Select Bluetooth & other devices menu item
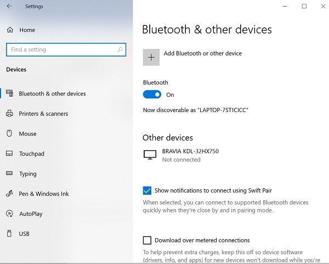Screen dimensions: 329x264 click(x=52, y=94)
